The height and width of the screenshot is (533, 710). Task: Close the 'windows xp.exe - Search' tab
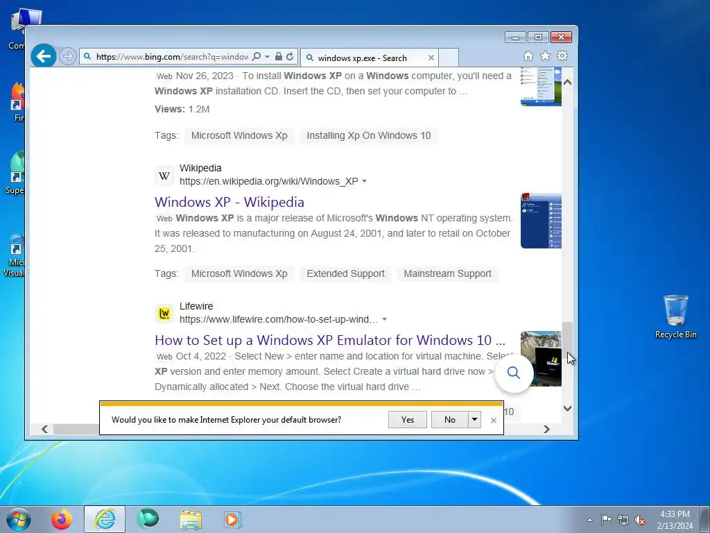[x=431, y=58]
